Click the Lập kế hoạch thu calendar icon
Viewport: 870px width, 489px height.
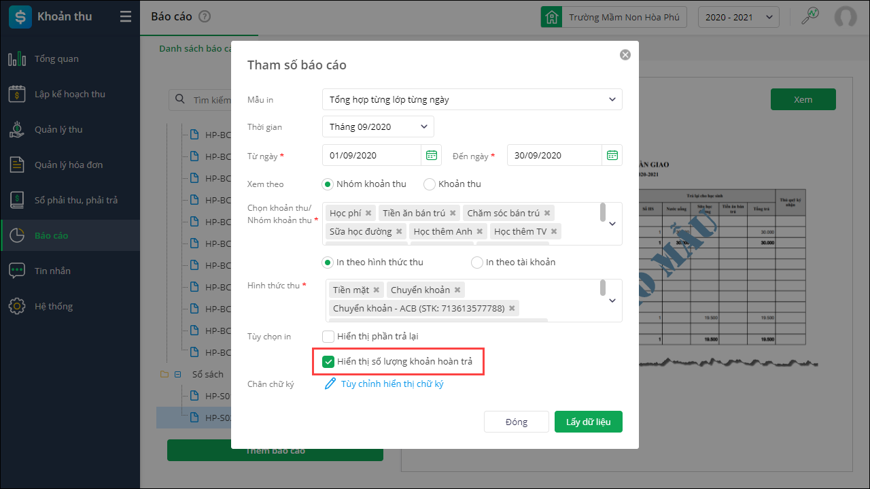(17, 94)
